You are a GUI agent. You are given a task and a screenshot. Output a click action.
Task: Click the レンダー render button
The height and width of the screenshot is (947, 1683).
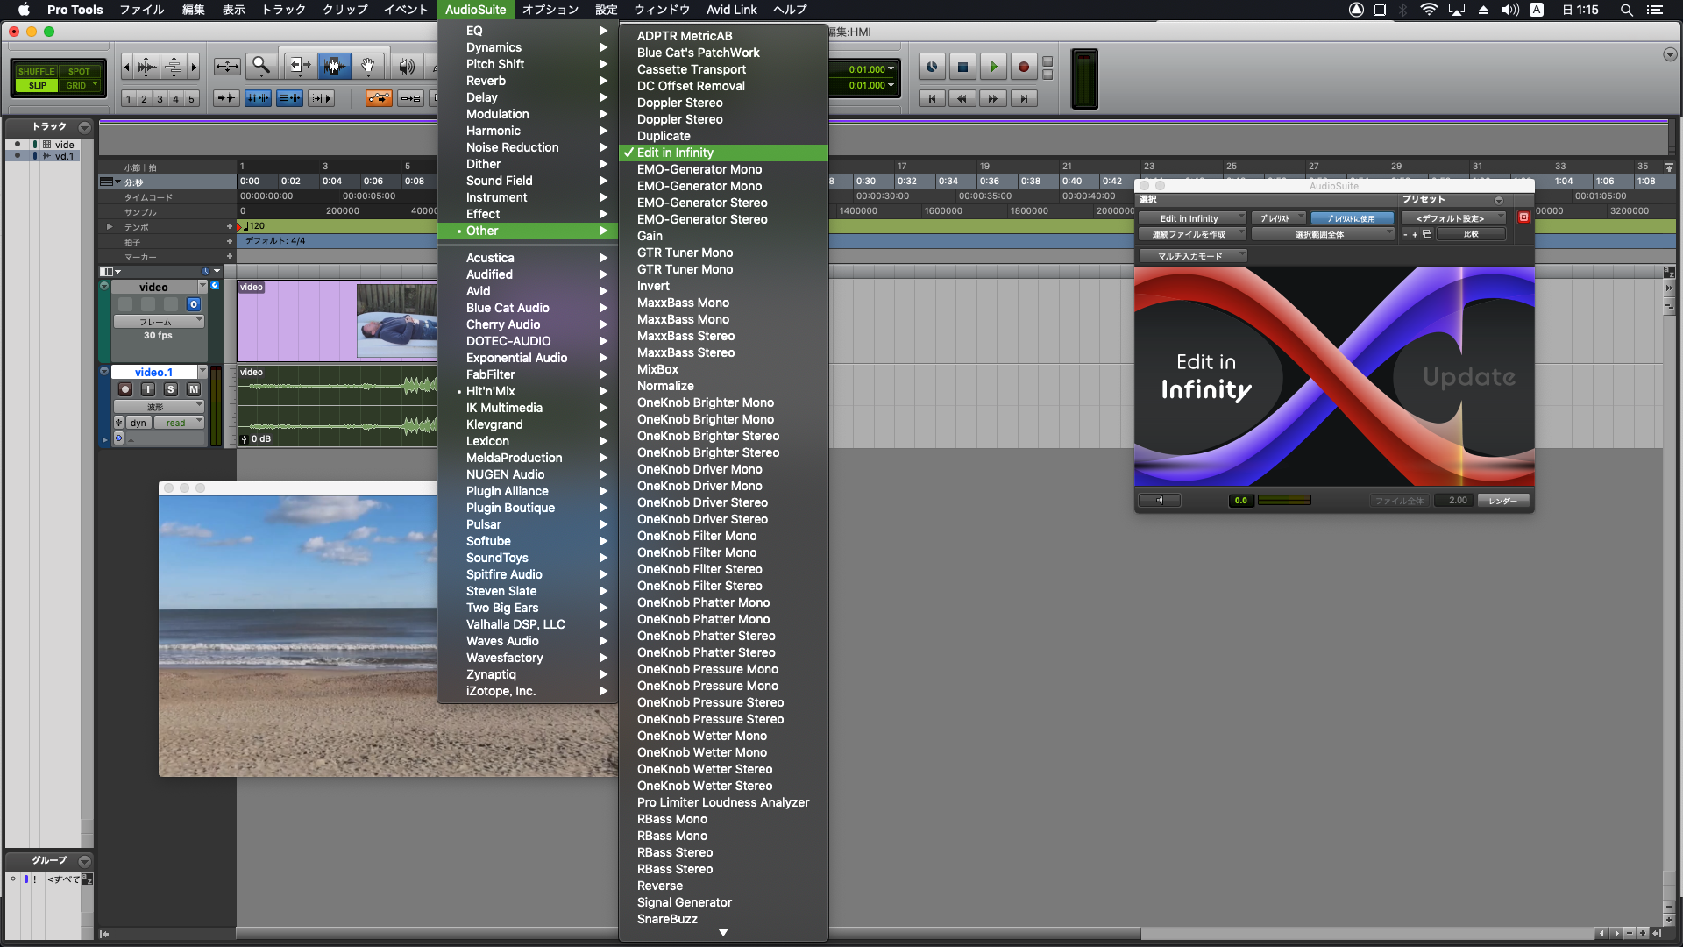point(1503,501)
